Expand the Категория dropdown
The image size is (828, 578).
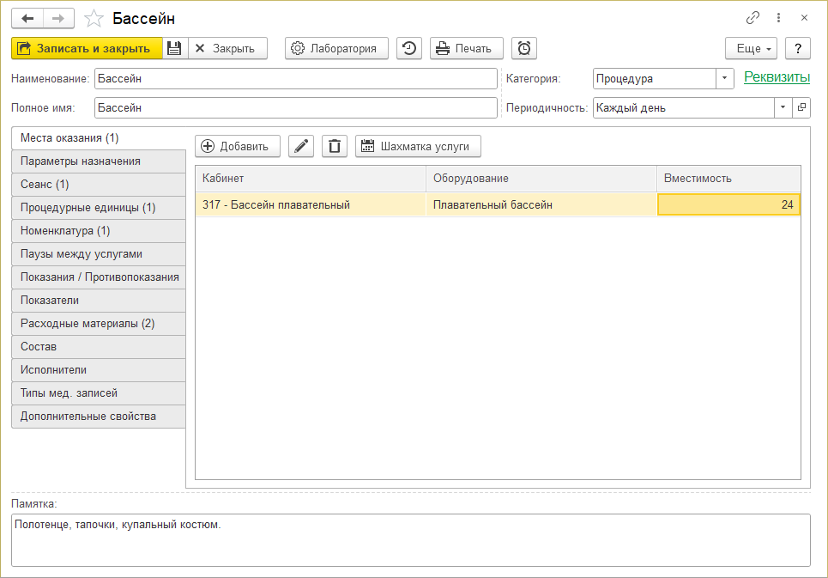click(x=725, y=78)
